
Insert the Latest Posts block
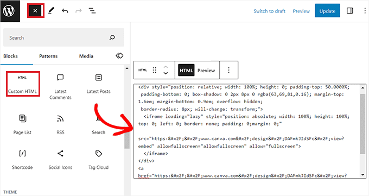(98, 84)
